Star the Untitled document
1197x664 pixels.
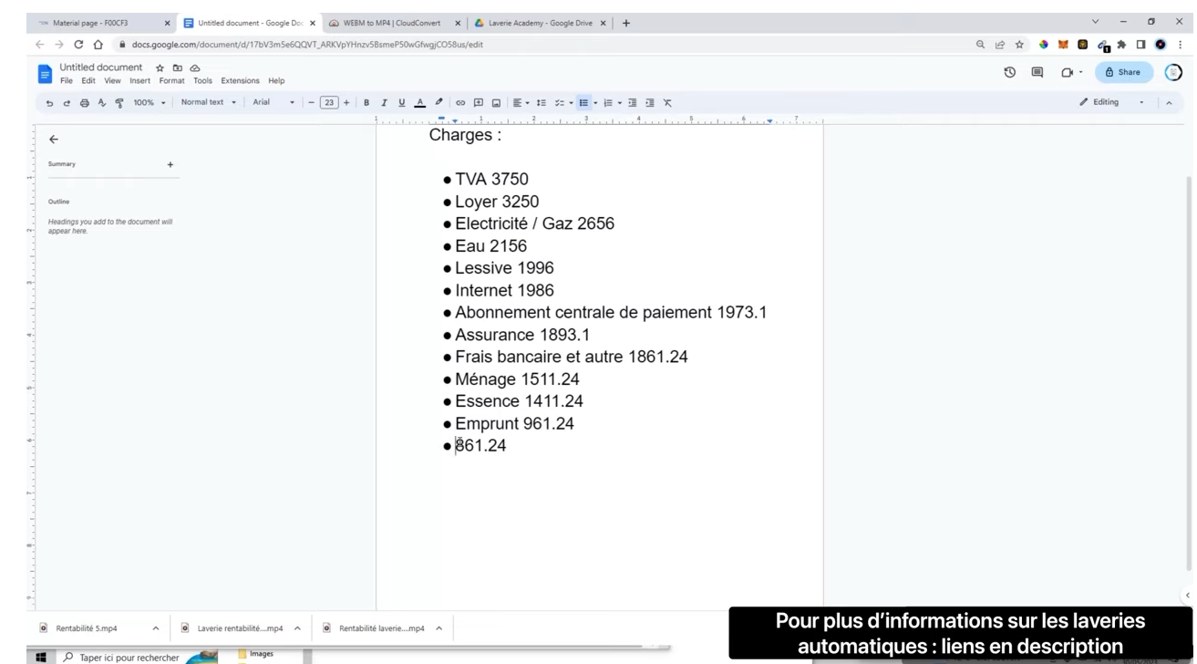[x=160, y=68]
